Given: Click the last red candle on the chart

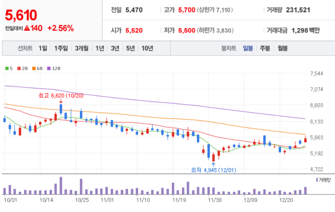Looking at the screenshot, I should pos(305,140).
